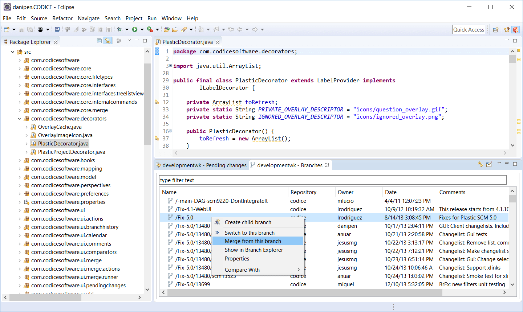
Task: Click the Previous Annotation arrow icon
Action: [216, 29]
